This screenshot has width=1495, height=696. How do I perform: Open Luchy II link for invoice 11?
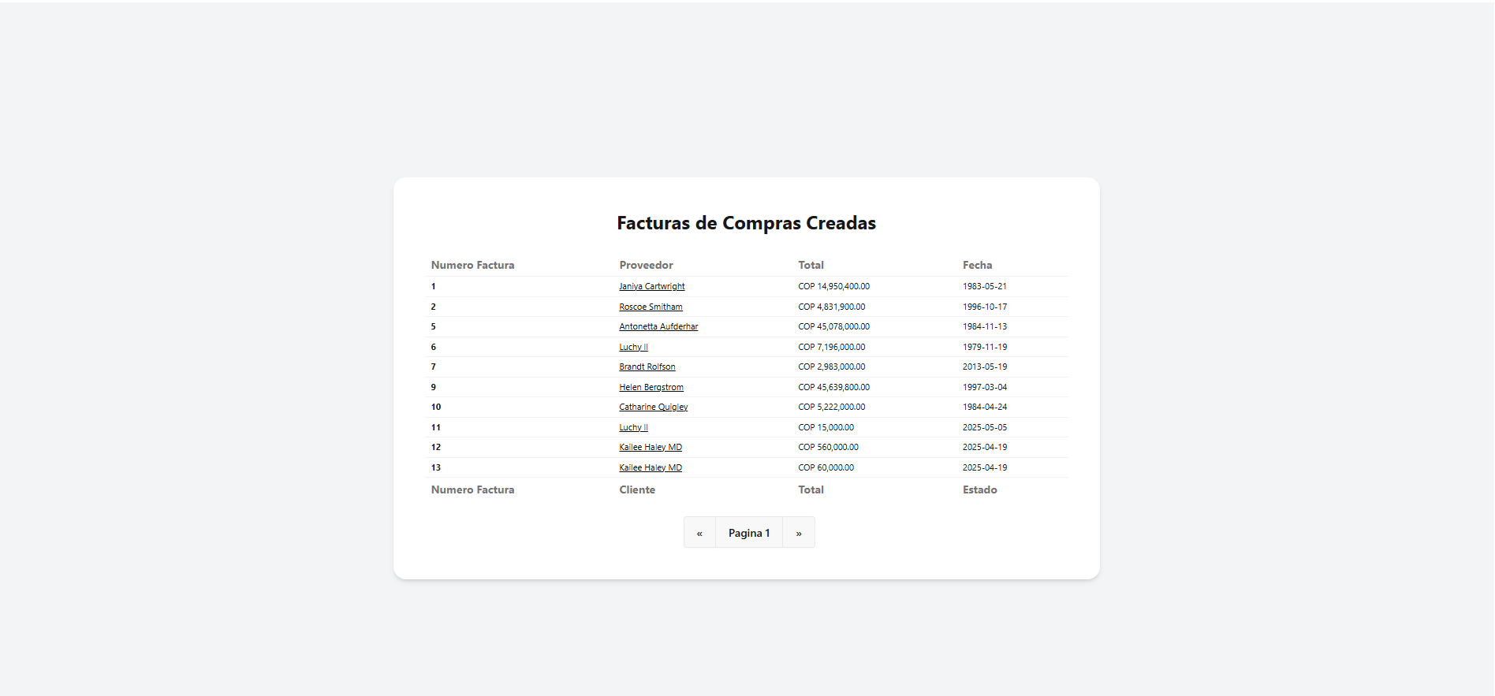click(633, 427)
